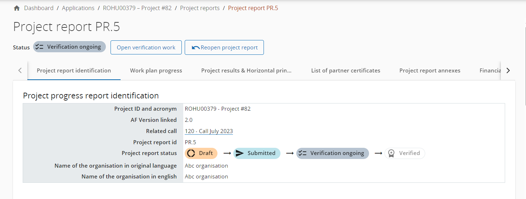Open the Project report identification tab

click(x=74, y=71)
